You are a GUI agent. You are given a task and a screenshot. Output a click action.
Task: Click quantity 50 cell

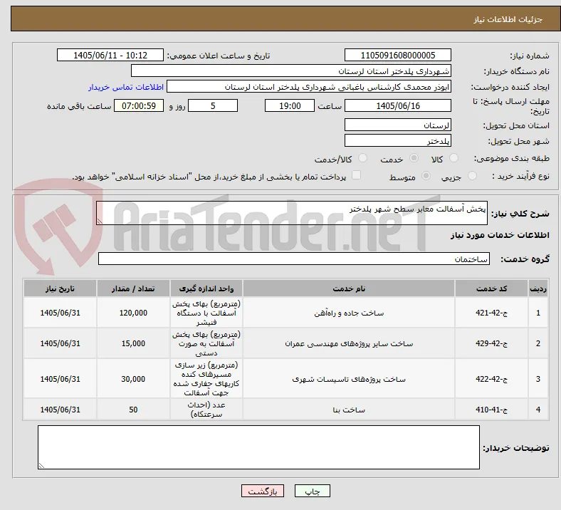(133, 410)
